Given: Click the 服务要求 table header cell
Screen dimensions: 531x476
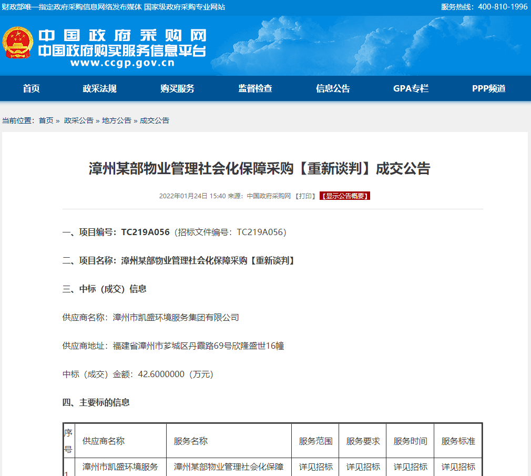Looking at the screenshot, I should pos(363,441).
